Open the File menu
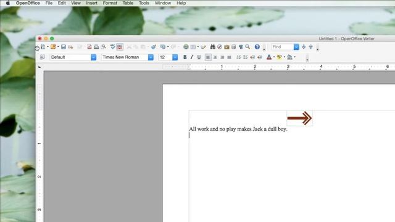 pos(49,3)
